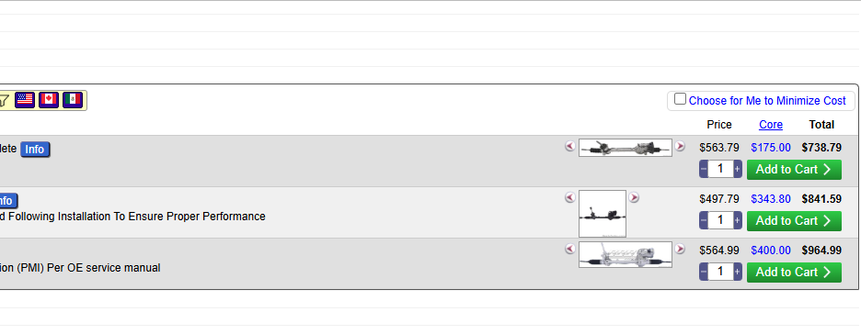Click the Mexico flag filter icon
Image resolution: width=861 pixels, height=334 pixels.
[73, 100]
